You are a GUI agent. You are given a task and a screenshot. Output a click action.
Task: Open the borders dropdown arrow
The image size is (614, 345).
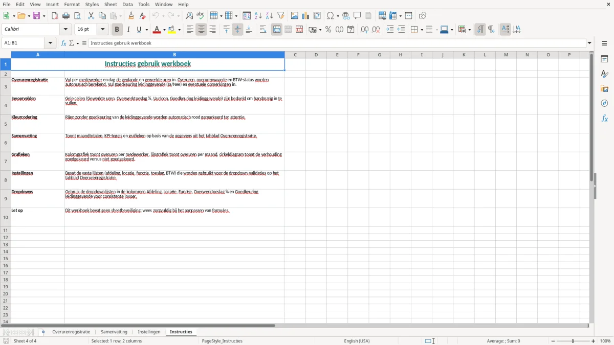coord(422,30)
